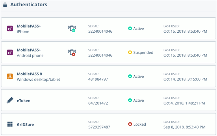Click the Android push-disabled phone icon
217x136 pixels.
72,53
